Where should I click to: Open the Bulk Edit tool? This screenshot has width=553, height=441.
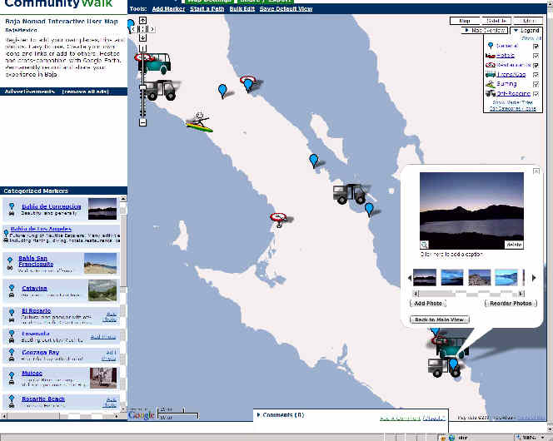click(242, 9)
